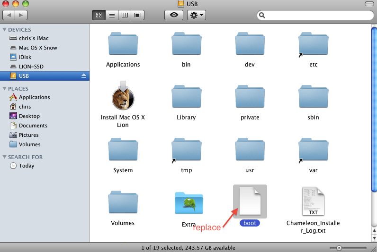
Task: Open the dev folder
Action: point(250,43)
